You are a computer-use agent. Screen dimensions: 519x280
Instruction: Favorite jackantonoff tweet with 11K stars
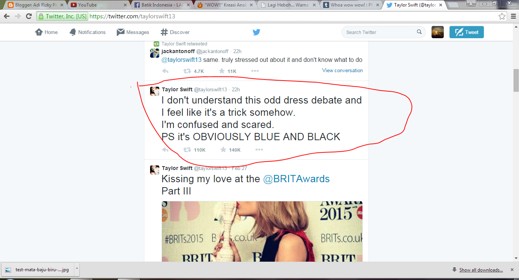tap(222, 71)
